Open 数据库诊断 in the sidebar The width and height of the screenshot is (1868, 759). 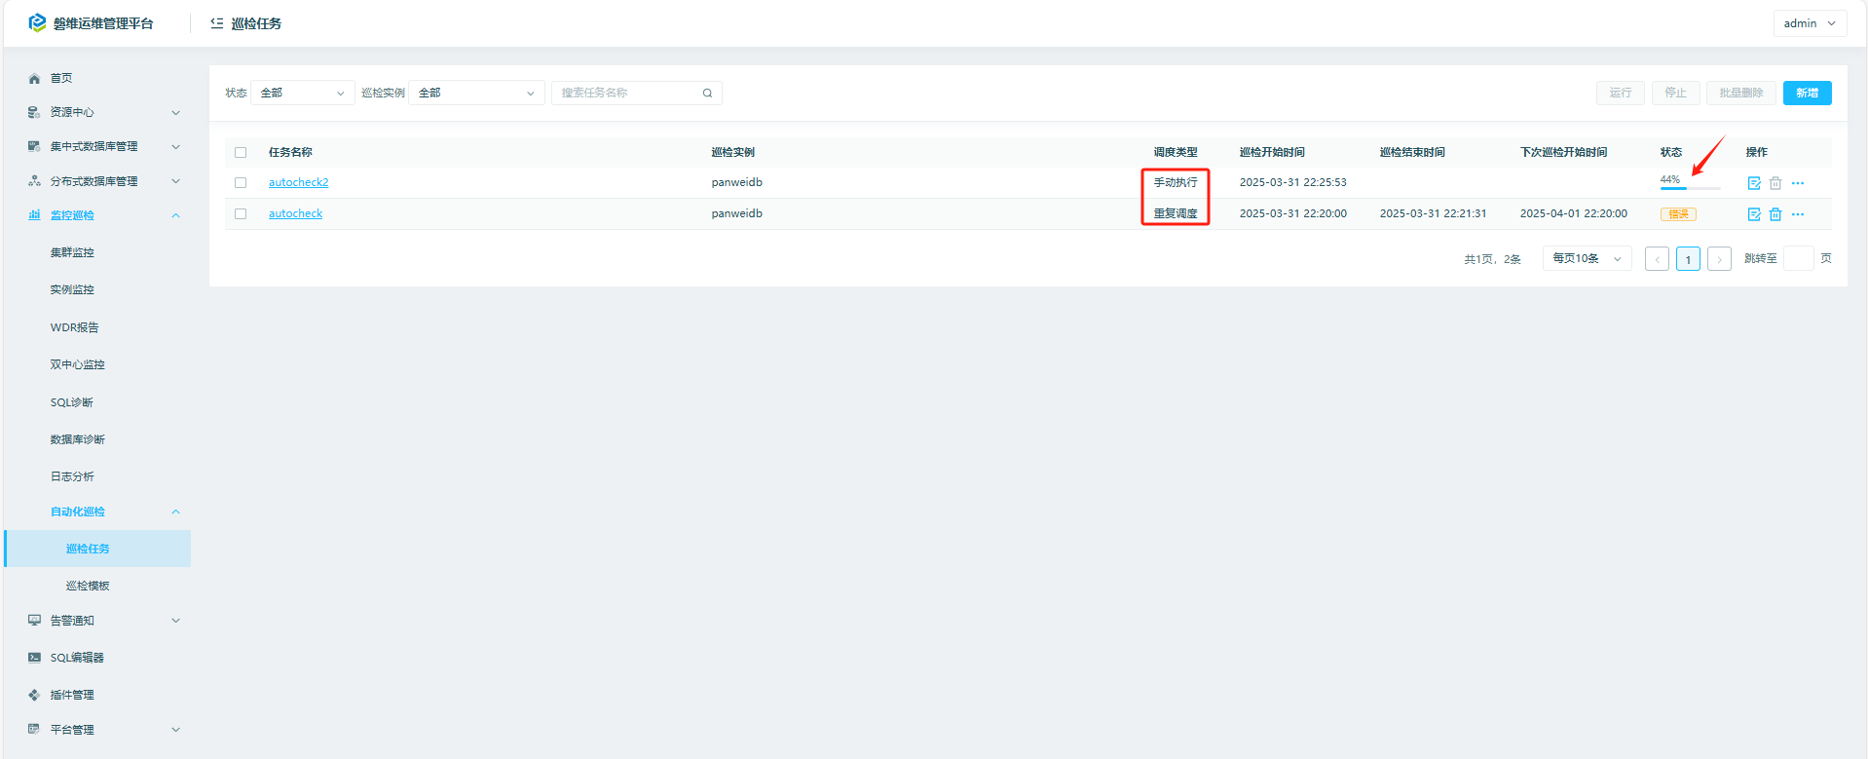[x=78, y=439]
